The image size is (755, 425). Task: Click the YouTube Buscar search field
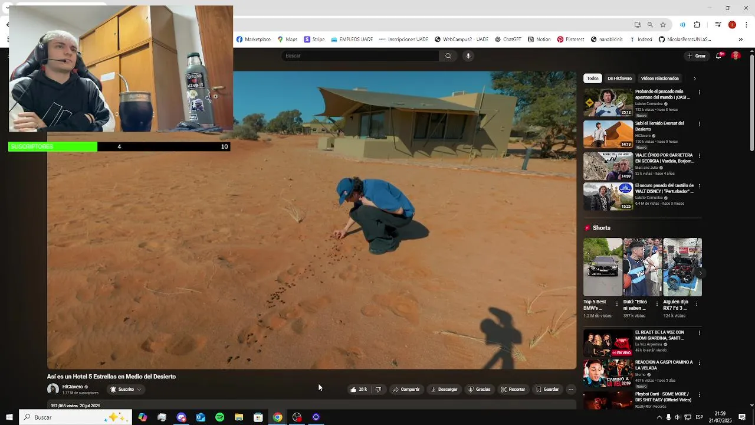point(360,56)
